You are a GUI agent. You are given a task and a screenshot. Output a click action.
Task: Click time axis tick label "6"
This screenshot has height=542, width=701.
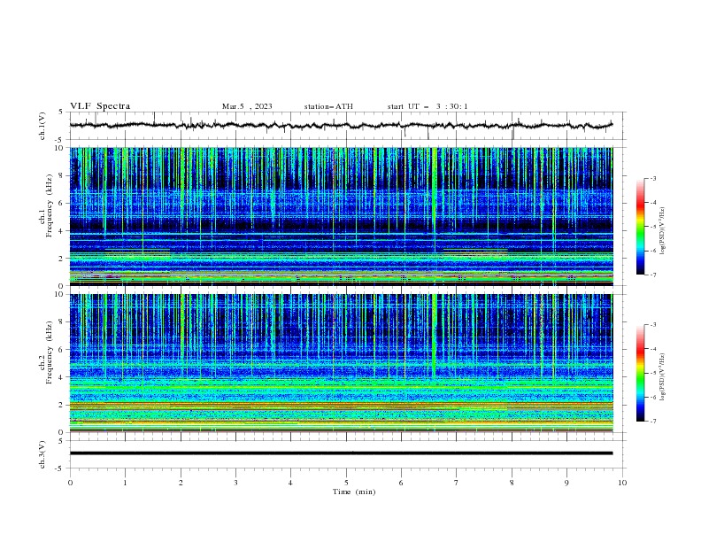[x=401, y=483]
